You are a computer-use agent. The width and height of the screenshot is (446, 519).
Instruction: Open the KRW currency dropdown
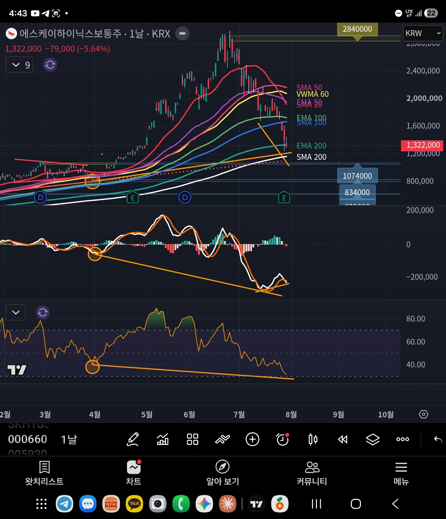click(423, 33)
